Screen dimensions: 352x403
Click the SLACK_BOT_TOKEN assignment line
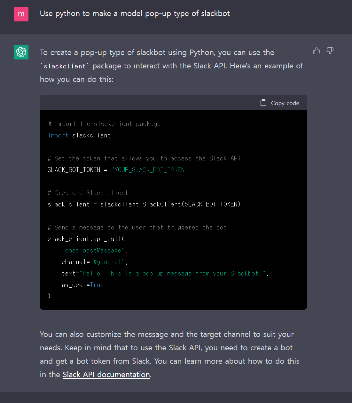(118, 170)
